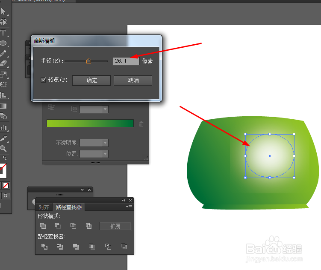Select the Lasso tool in toolbar

(3, 22)
